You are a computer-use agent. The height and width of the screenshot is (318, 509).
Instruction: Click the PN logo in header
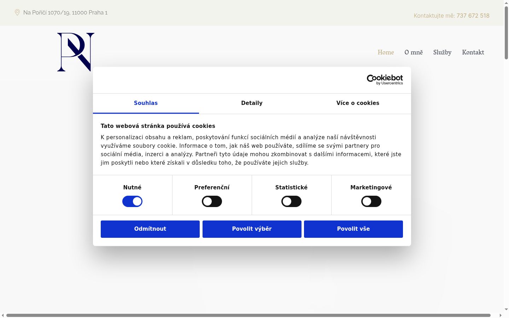[x=76, y=52]
